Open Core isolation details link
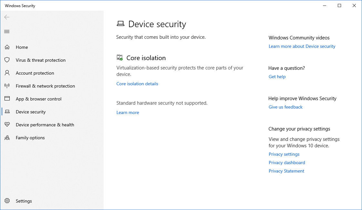This screenshot has width=362, height=210. pos(137,84)
